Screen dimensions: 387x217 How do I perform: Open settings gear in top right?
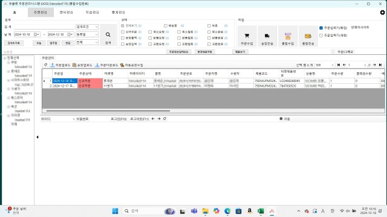(x=382, y=12)
